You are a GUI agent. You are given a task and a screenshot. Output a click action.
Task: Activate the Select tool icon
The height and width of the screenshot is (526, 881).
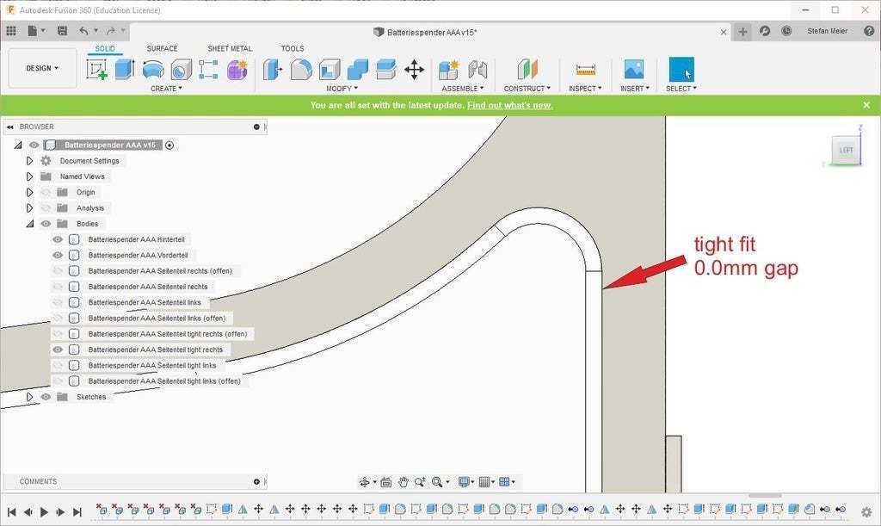(x=681, y=70)
